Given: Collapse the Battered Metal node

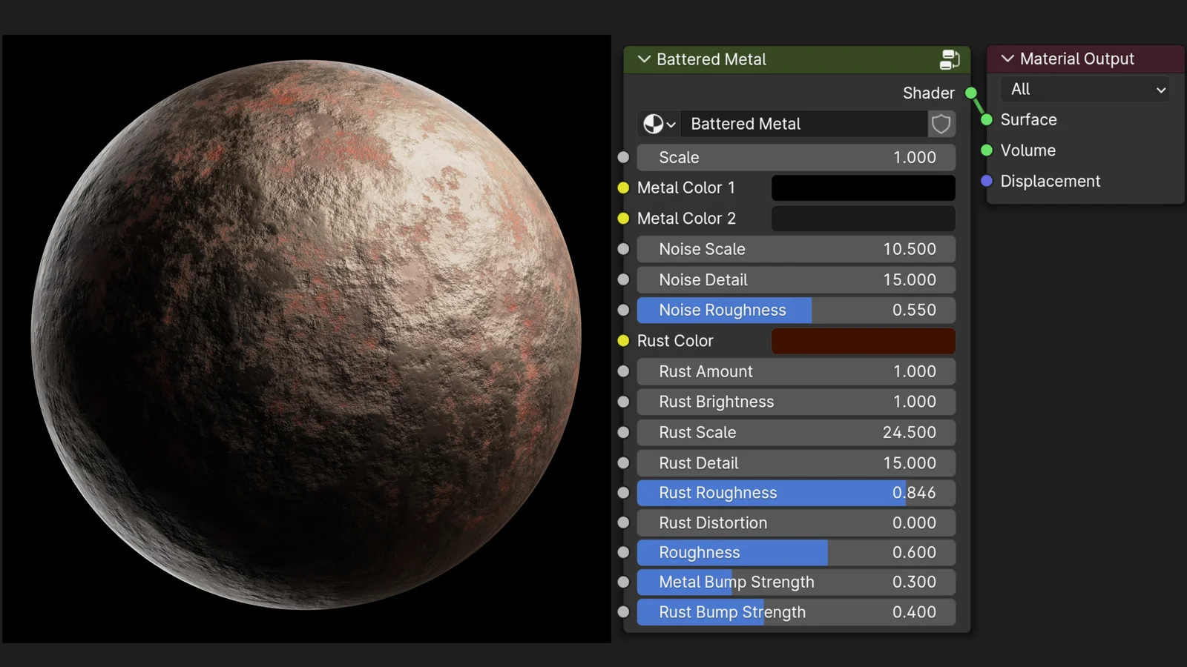Looking at the screenshot, I should click(x=644, y=59).
